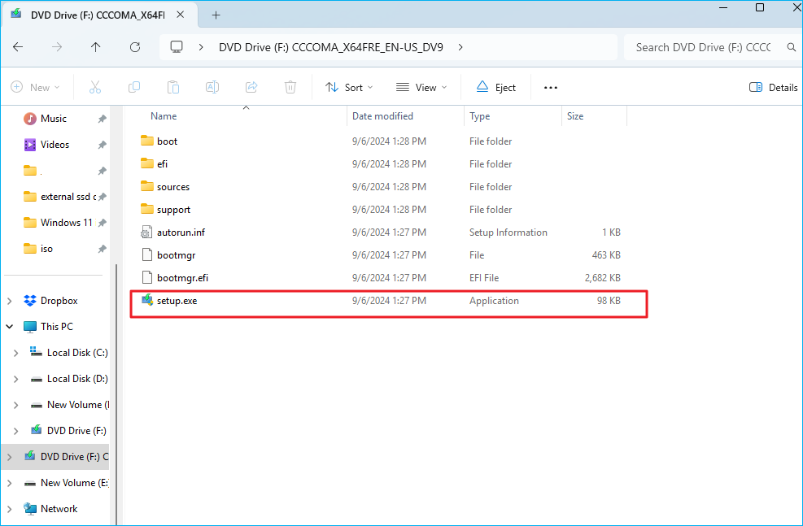This screenshot has height=526, width=803.
Task: Click the Share icon in toolbar
Action: coord(251,87)
